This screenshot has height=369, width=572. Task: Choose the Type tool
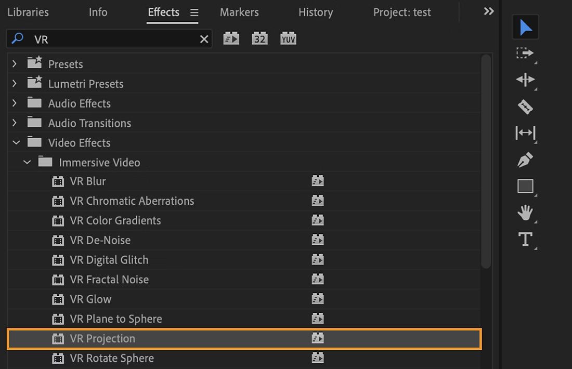pos(525,239)
